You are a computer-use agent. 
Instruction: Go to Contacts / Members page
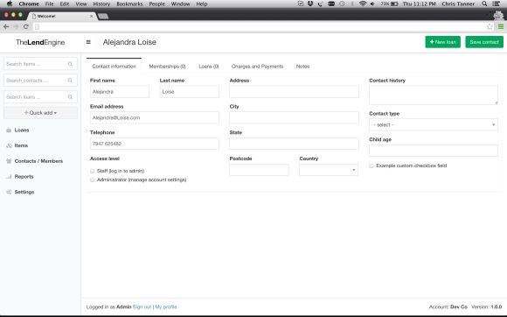point(38,161)
